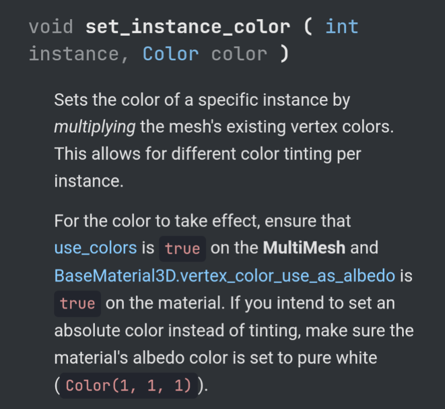The image size is (445, 409).
Task: Click the void return type
Action: [x=51, y=27]
